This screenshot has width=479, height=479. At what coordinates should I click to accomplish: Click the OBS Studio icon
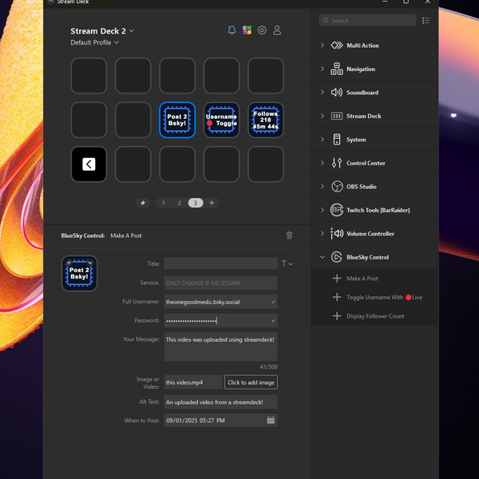(337, 187)
